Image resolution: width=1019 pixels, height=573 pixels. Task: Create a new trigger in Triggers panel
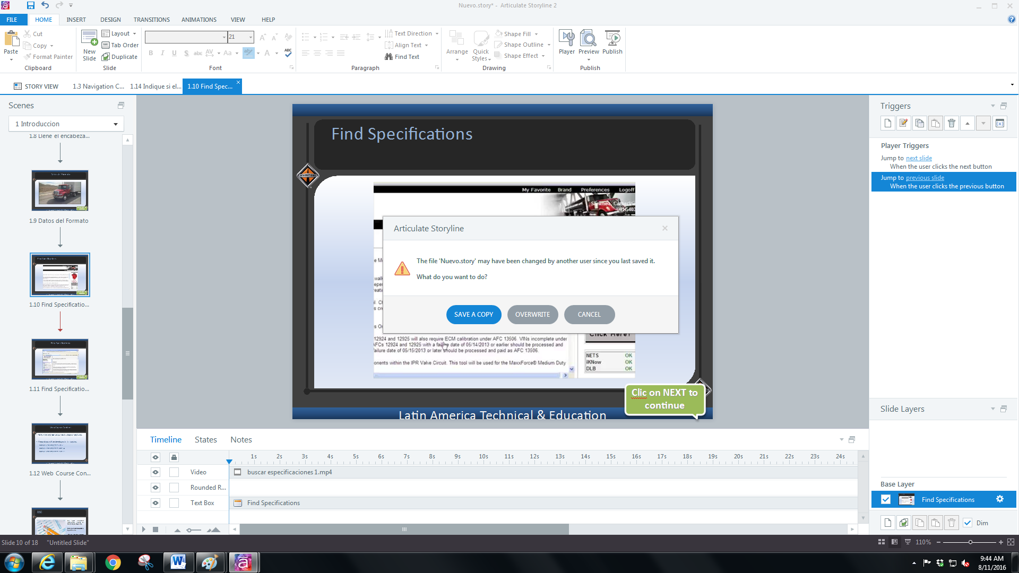[x=887, y=123]
